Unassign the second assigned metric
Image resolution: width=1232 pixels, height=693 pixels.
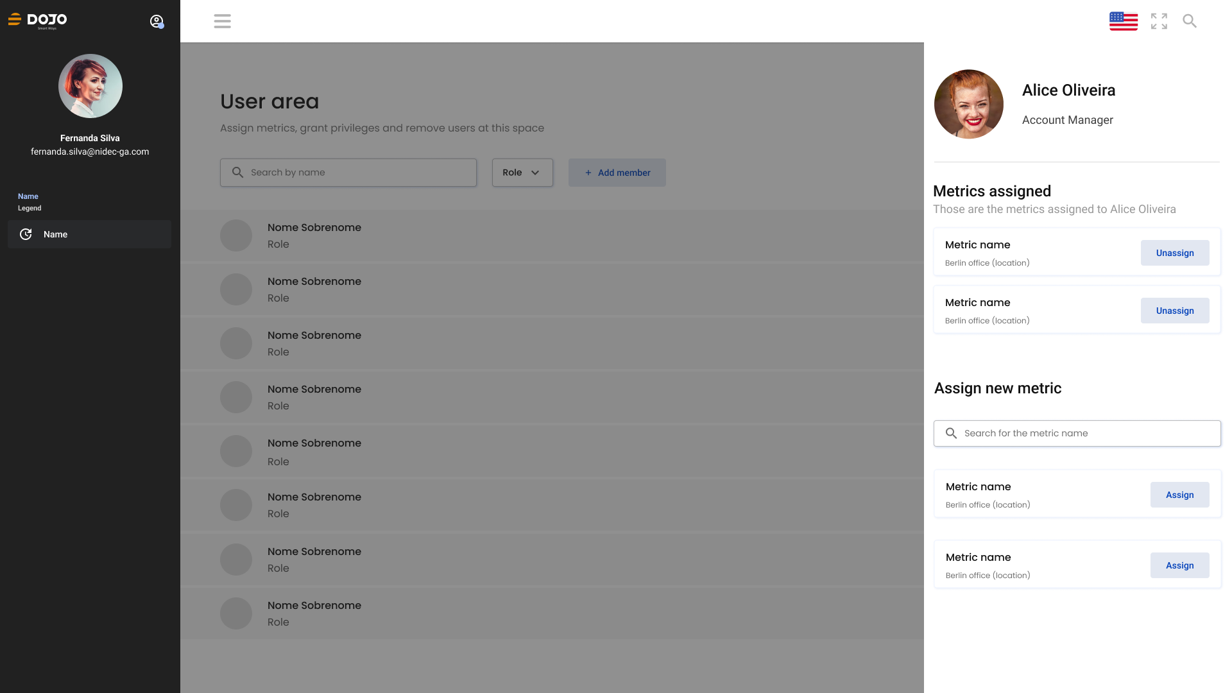[x=1175, y=311]
